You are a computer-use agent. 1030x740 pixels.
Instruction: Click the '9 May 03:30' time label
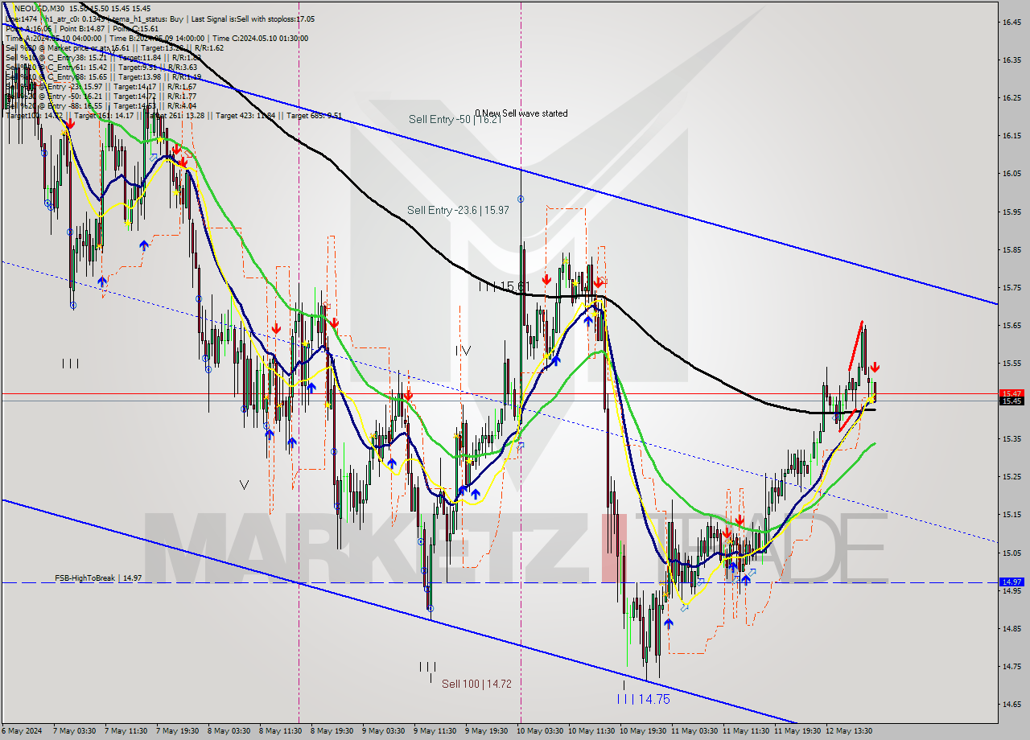(x=383, y=731)
